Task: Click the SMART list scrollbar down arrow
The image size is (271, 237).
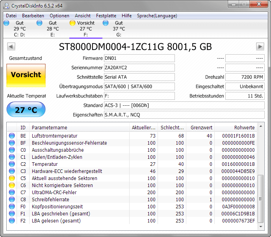Action: coord(261,227)
